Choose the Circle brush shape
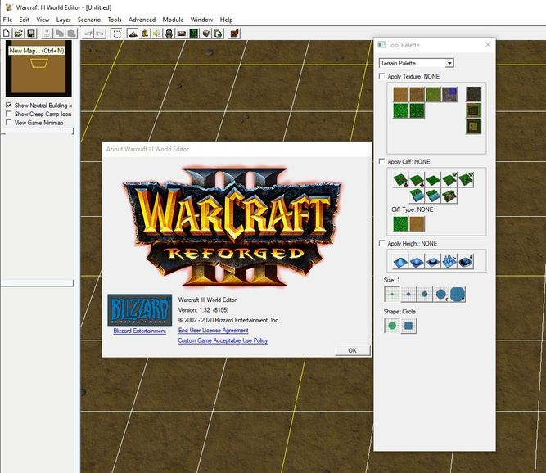546x473 pixels. pyautogui.click(x=392, y=326)
